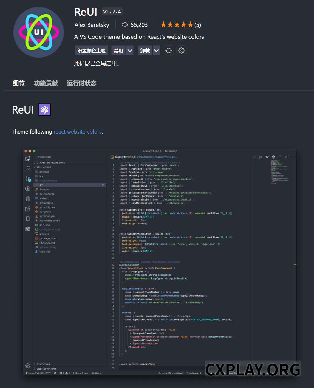Viewport: 314px width, 388px height.
Task: Click Git Graph in preview status bar
Action: pyautogui.click(x=97, y=373)
